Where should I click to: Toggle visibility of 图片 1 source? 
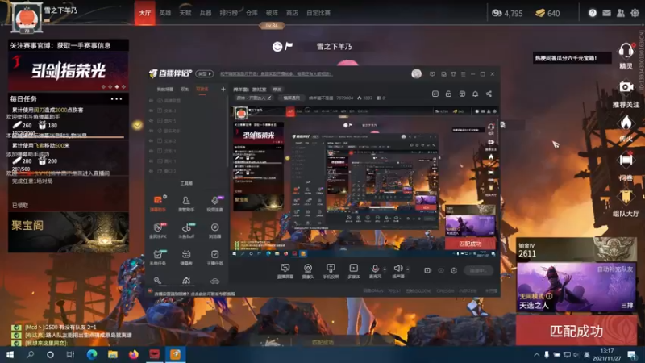(152, 161)
